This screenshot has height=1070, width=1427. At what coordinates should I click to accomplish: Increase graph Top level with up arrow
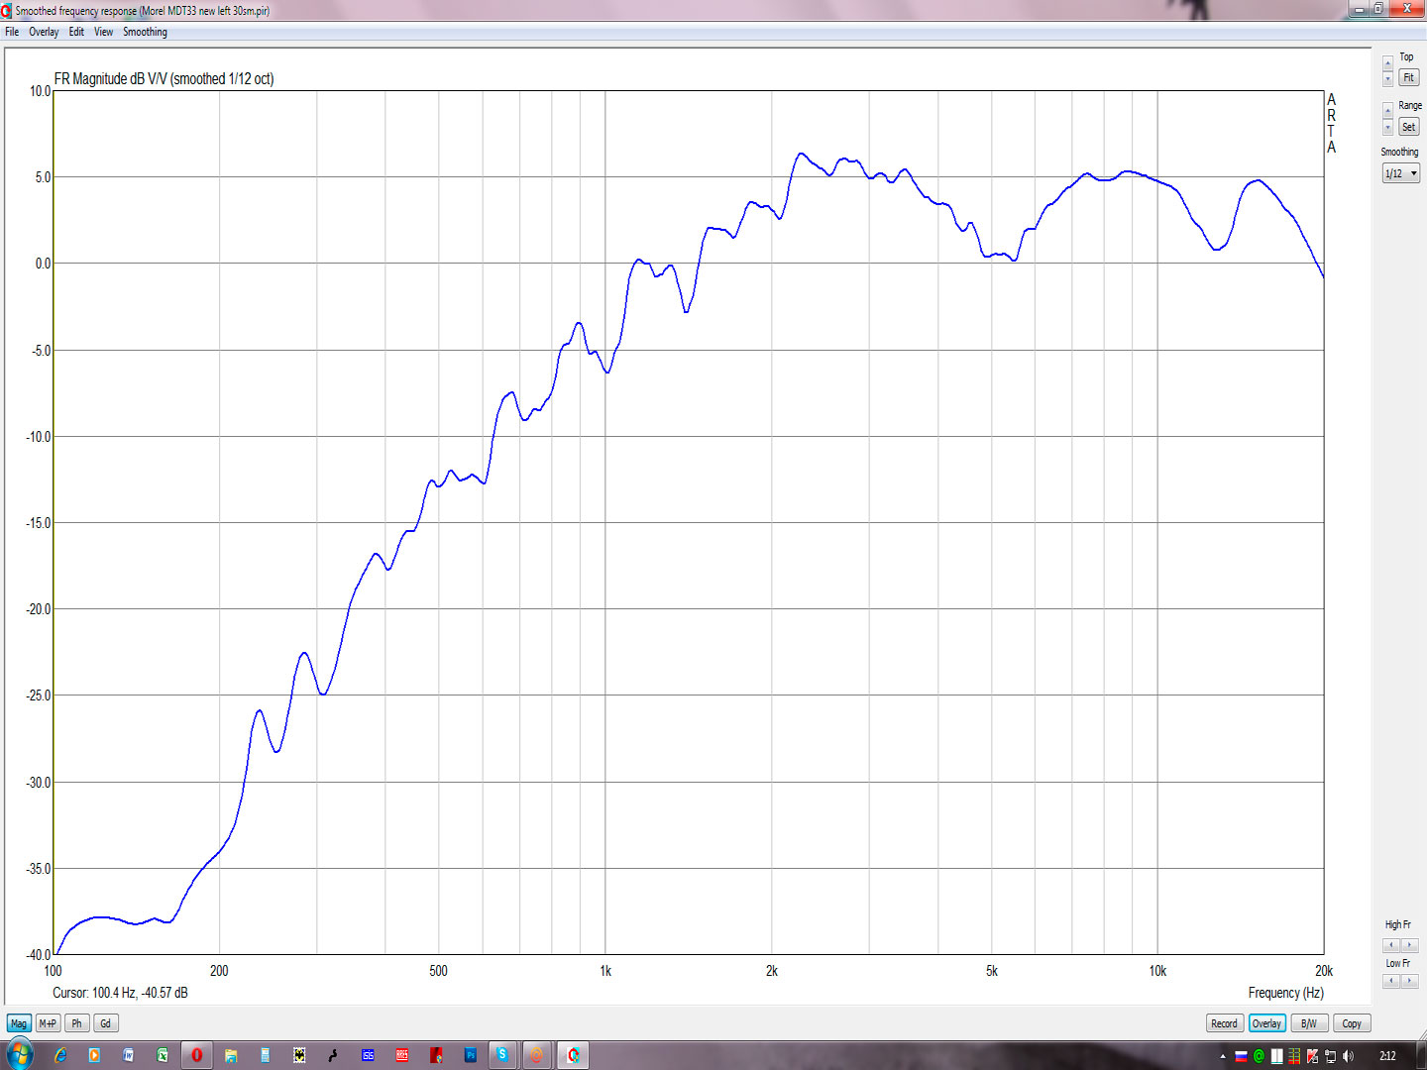(x=1387, y=63)
